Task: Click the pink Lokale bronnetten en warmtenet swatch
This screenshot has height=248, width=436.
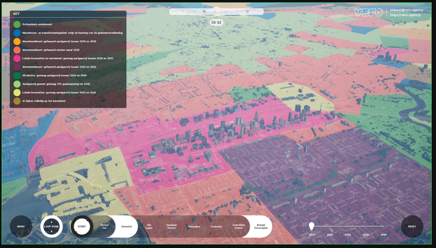Action: [17, 59]
